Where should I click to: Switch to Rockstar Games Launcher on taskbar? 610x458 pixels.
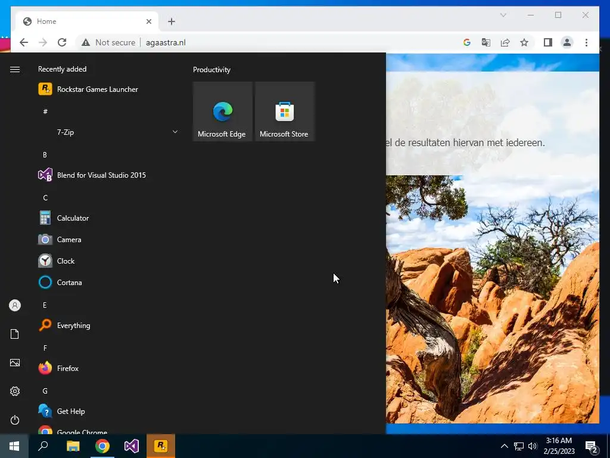coord(161,446)
